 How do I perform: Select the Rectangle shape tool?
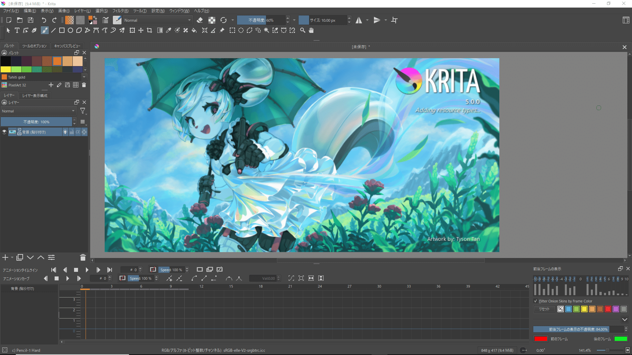(62, 30)
